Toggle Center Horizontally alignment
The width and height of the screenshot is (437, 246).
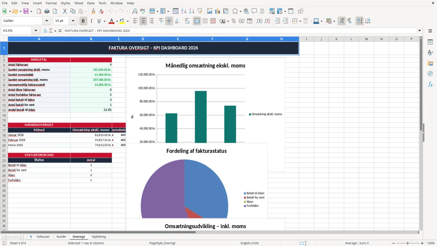[143, 21]
